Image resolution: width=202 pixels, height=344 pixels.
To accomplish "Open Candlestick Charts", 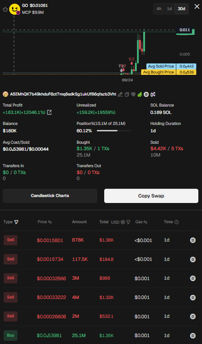I will pos(50,196).
